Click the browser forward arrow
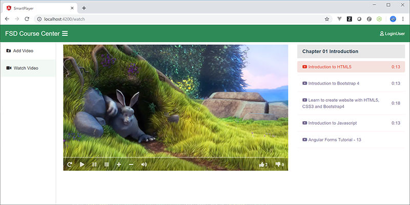The image size is (410, 205). click(x=17, y=19)
